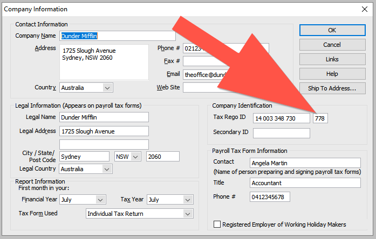This screenshot has height=239, width=376.
Task: Close the Company Information dialog
Action: [365, 9]
